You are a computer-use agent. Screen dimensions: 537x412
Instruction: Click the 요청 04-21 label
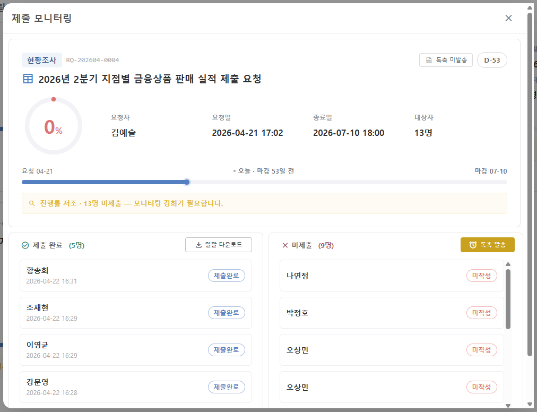[x=37, y=171]
